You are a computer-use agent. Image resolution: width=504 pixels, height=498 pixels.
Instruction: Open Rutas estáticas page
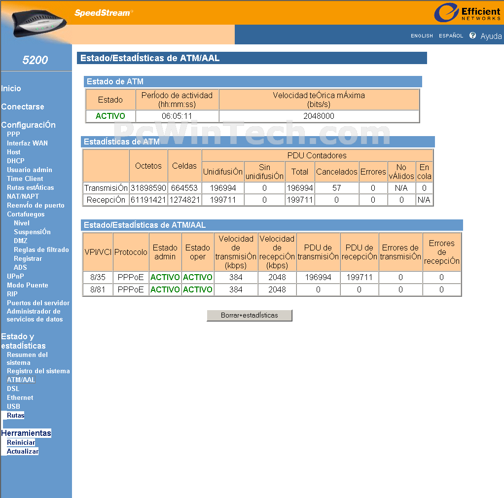click(x=31, y=187)
